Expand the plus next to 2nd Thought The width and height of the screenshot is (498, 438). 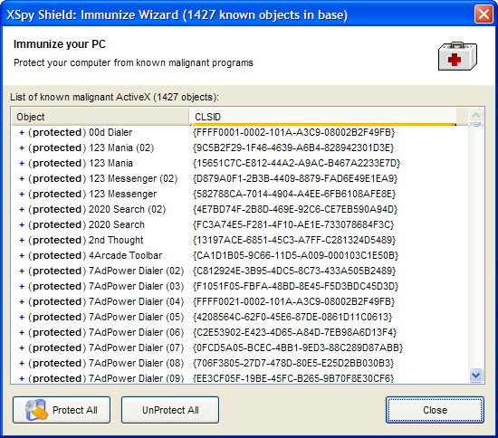pyautogui.click(x=22, y=240)
